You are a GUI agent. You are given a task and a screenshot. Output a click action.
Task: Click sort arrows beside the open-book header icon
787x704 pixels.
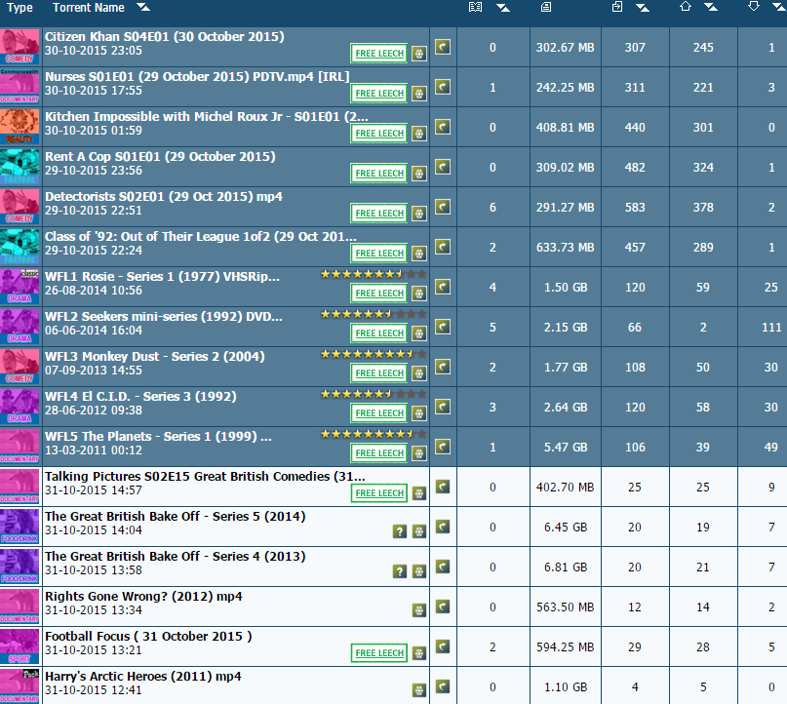coord(503,7)
